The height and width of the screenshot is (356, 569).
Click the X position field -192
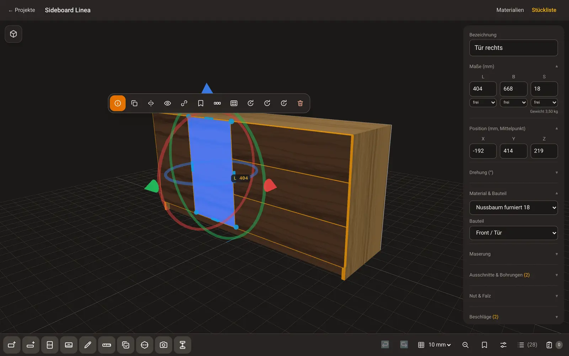(483, 151)
